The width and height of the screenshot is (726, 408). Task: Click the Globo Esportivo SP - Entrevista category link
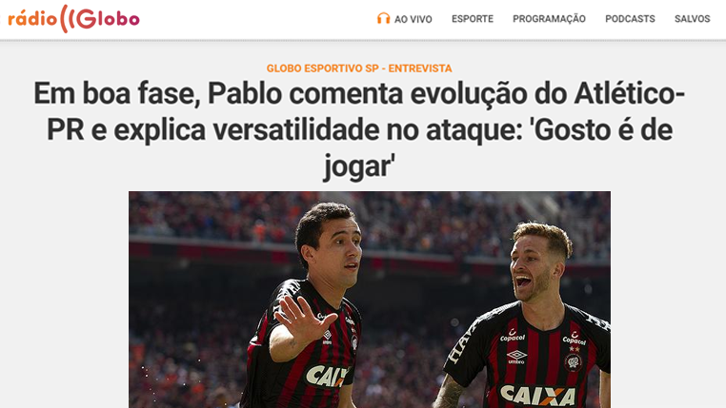pyautogui.click(x=359, y=68)
